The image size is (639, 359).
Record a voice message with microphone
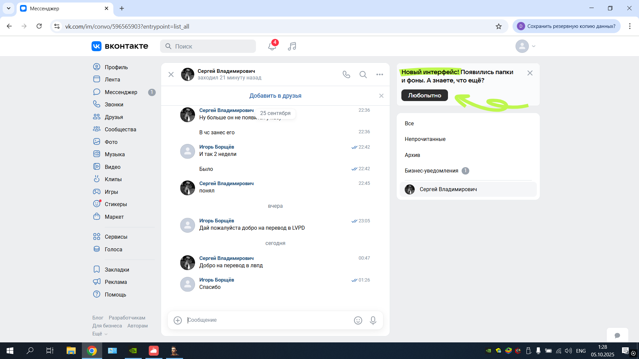point(373,320)
